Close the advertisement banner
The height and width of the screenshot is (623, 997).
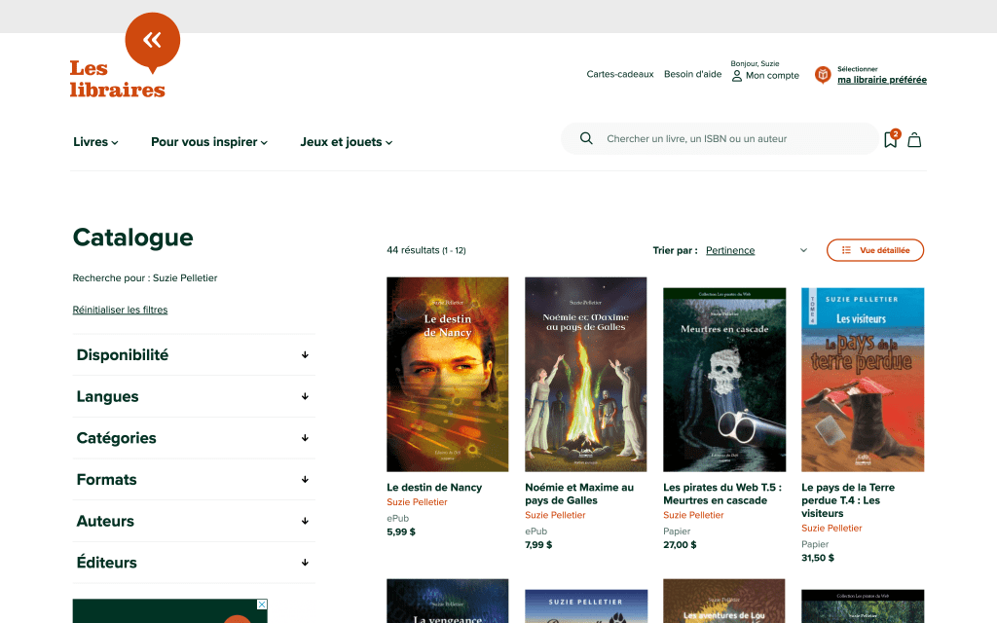click(262, 605)
